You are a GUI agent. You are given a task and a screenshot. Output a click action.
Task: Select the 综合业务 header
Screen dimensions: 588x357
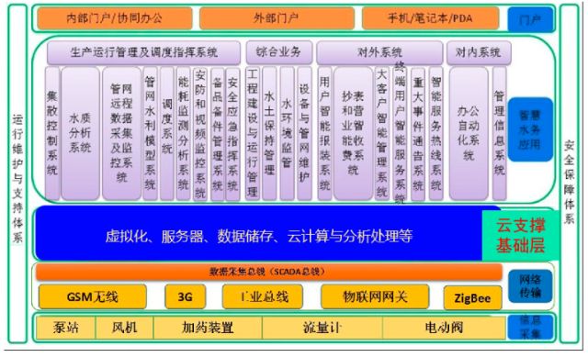coord(279,52)
